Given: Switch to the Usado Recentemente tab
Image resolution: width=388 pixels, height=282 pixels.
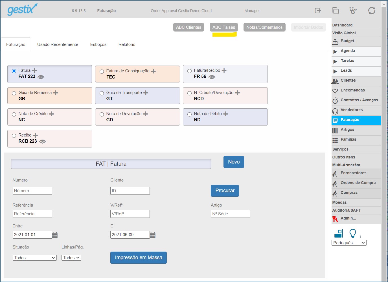Looking at the screenshot, I should [58, 44].
